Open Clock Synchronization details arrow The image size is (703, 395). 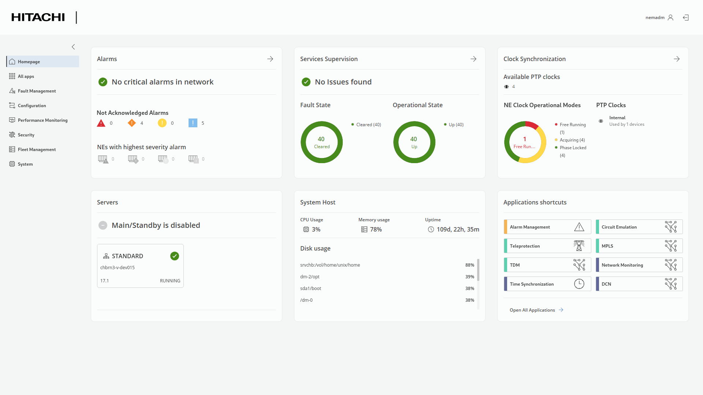[x=677, y=59]
